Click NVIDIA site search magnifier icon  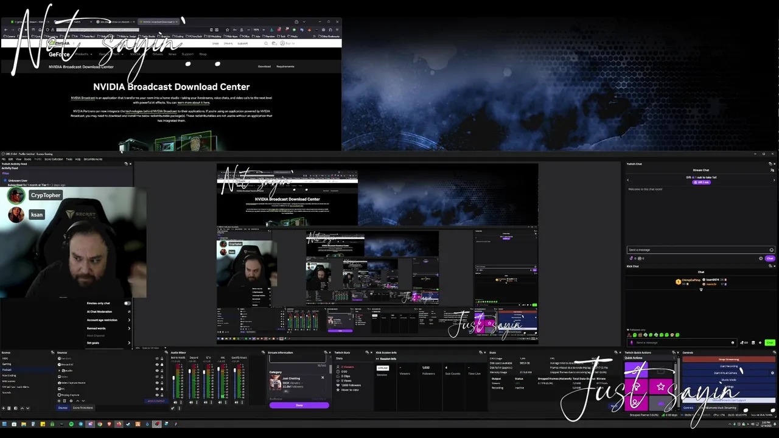pos(266,43)
